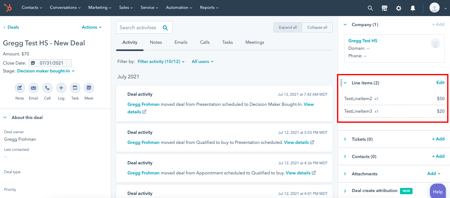Click the magnifier icon in Search activities
The width and height of the screenshot is (450, 198).
tap(165, 28)
